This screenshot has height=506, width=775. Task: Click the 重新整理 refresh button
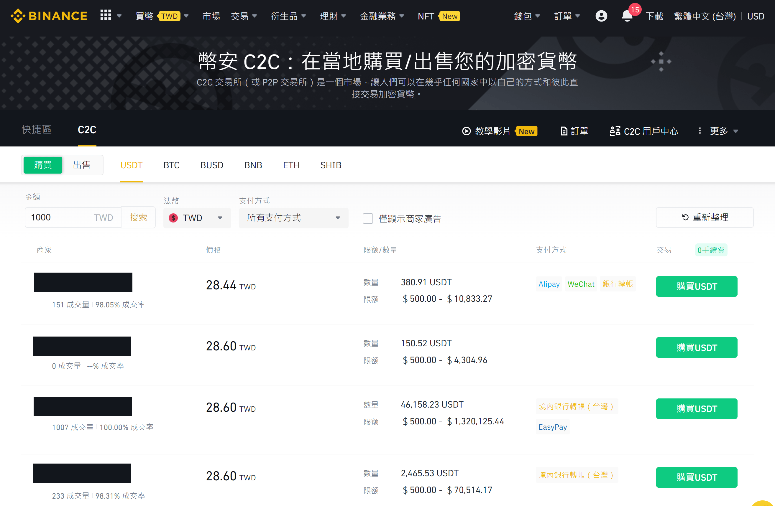click(x=704, y=217)
